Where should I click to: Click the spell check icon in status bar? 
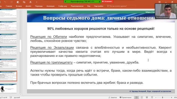click(11, 98)
